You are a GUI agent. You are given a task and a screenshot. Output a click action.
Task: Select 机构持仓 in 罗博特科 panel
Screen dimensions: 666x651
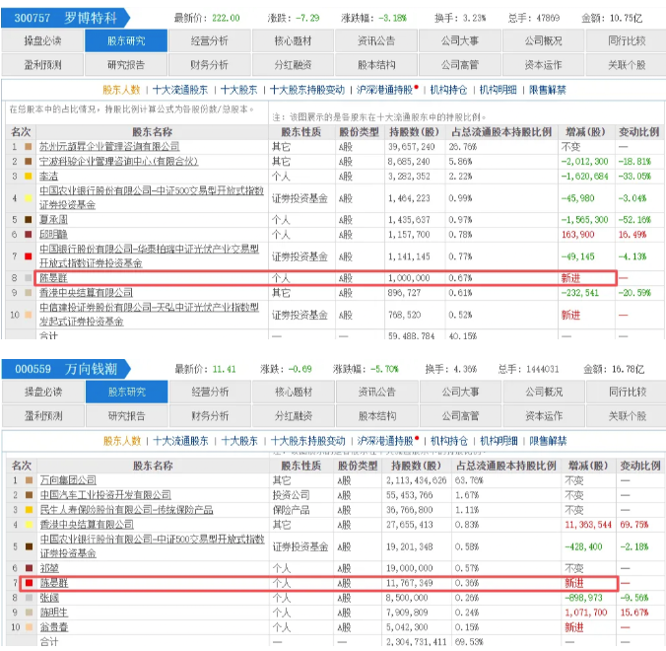[448, 90]
